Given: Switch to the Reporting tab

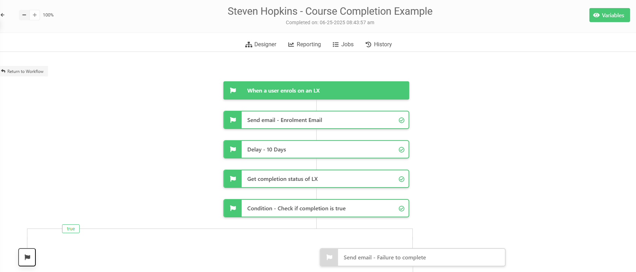Looking at the screenshot, I should pos(304,45).
